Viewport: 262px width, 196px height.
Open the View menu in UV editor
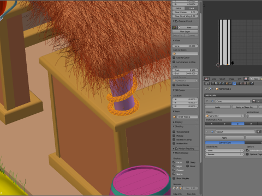click(214, 79)
